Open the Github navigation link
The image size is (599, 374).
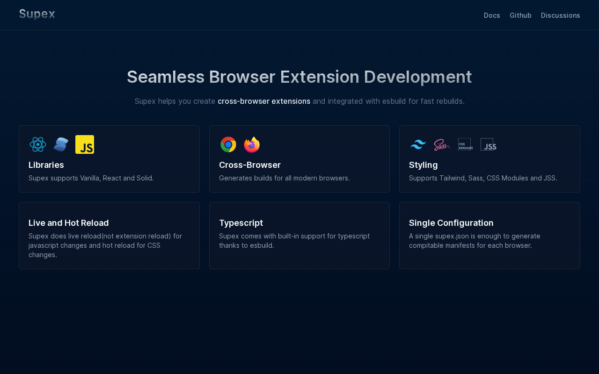[x=520, y=15]
